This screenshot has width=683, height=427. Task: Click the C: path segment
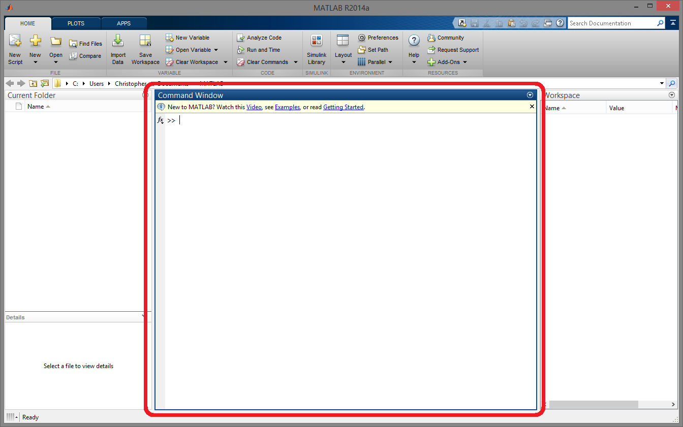coord(75,84)
